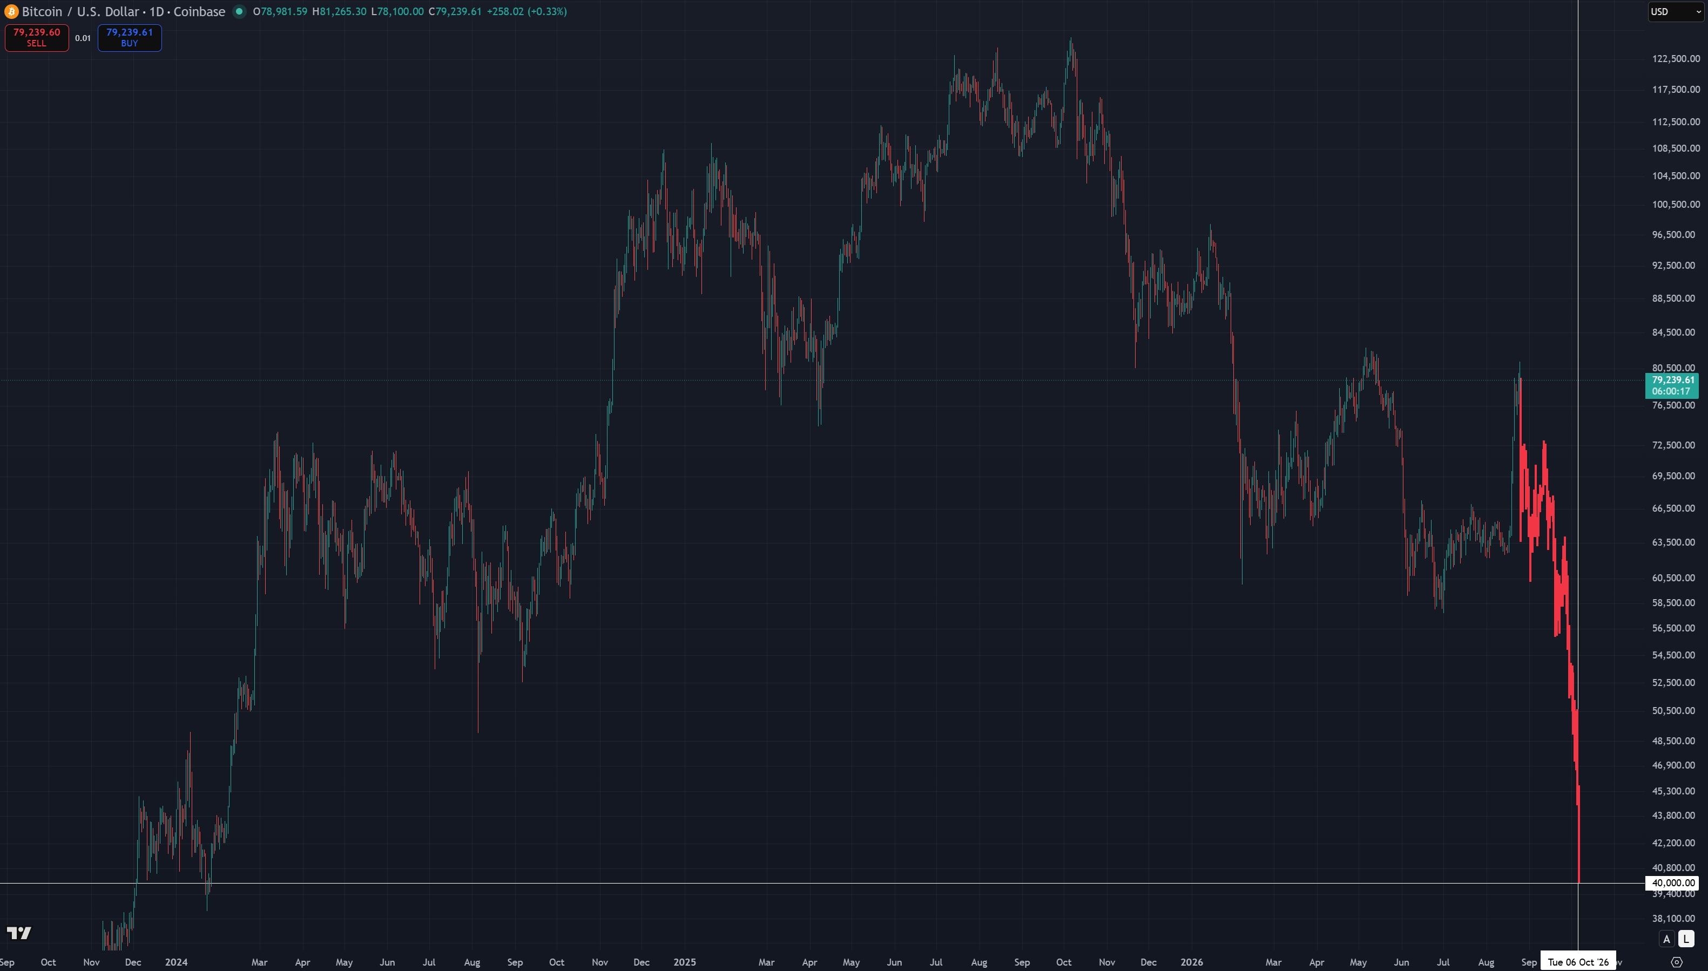Toggle the A auto-scale button
1708x971 pixels.
coord(1666,939)
